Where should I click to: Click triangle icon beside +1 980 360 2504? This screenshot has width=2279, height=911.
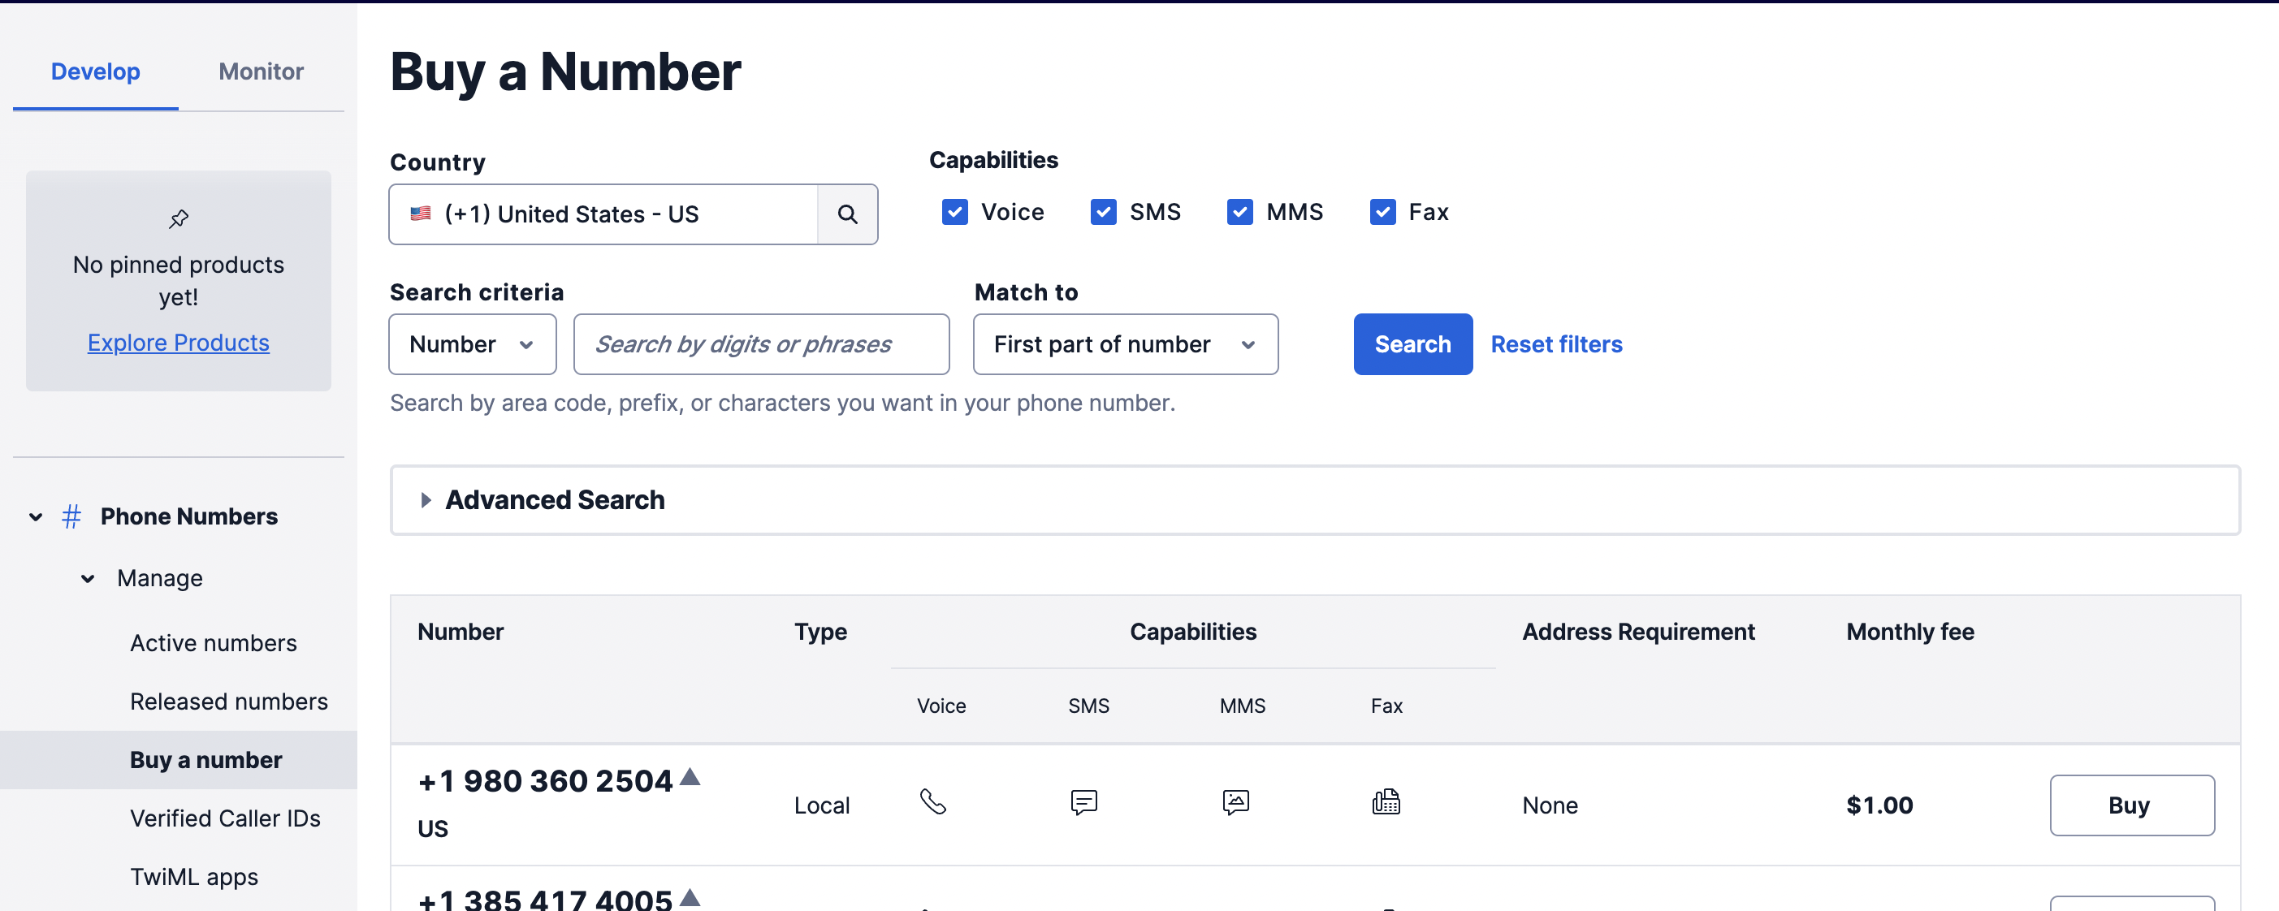[690, 778]
